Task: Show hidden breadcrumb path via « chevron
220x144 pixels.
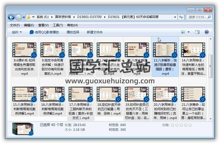Action: click(33, 17)
